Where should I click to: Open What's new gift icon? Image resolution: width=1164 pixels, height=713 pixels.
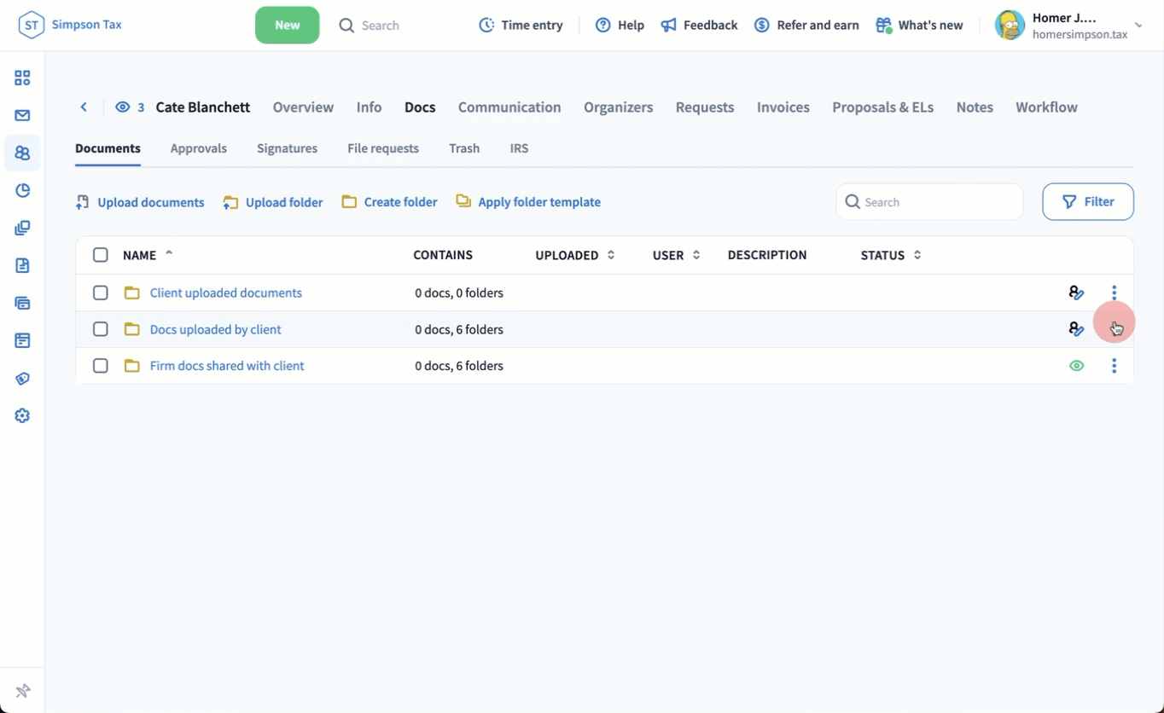tap(883, 26)
